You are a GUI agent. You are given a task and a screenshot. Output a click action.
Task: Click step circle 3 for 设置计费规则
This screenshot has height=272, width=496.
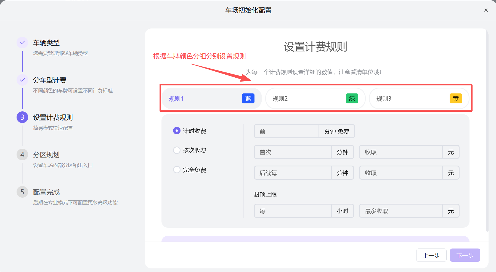pos(22,117)
